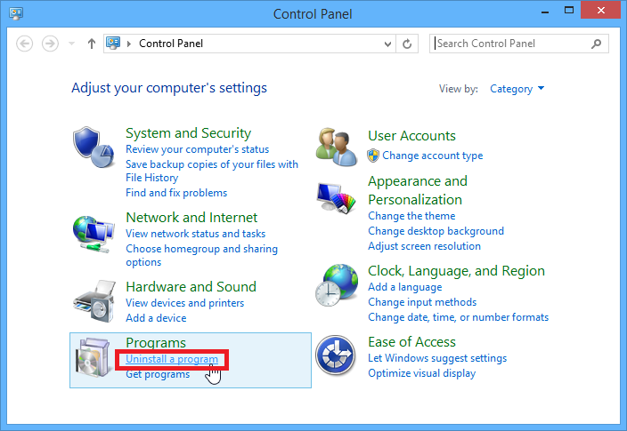Open the window system menu icon in title bar
This screenshot has width=627, height=431.
point(16,13)
